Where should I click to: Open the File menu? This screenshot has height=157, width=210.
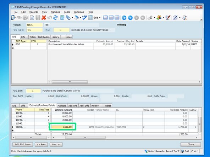16,12
